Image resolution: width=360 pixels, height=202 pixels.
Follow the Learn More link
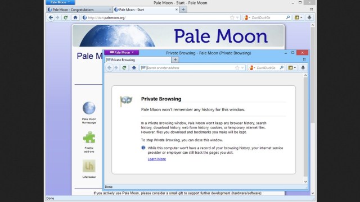pyautogui.click(x=157, y=159)
